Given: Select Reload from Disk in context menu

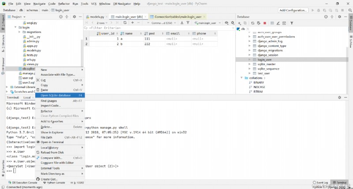Looking at the screenshot, I should [x=60, y=152].
